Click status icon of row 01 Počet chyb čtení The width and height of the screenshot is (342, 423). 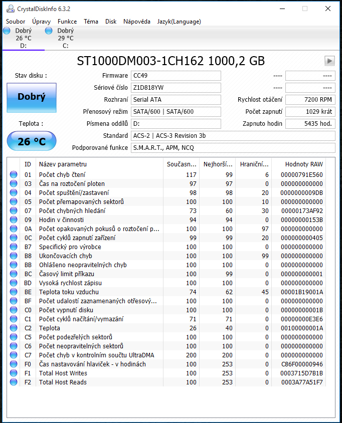pyautogui.click(x=14, y=174)
